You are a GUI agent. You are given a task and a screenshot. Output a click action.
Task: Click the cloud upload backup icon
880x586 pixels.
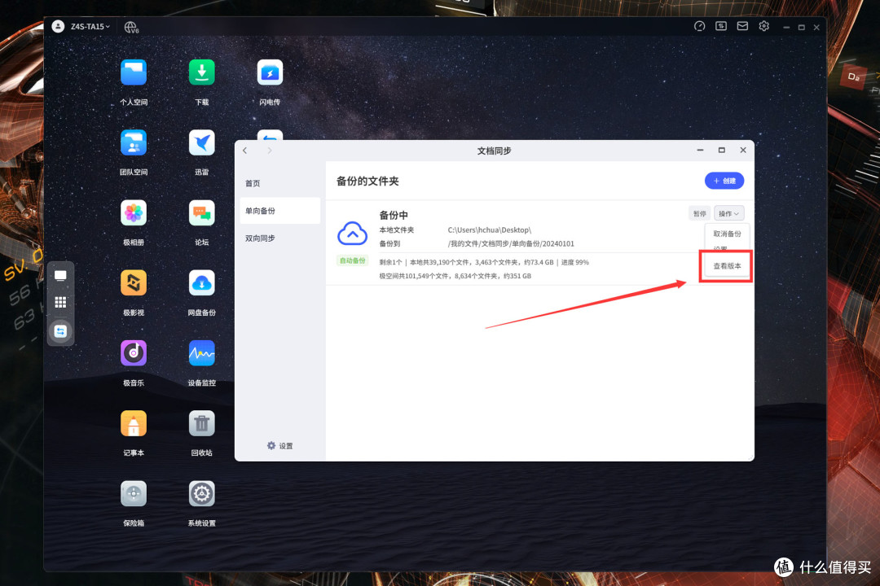353,234
